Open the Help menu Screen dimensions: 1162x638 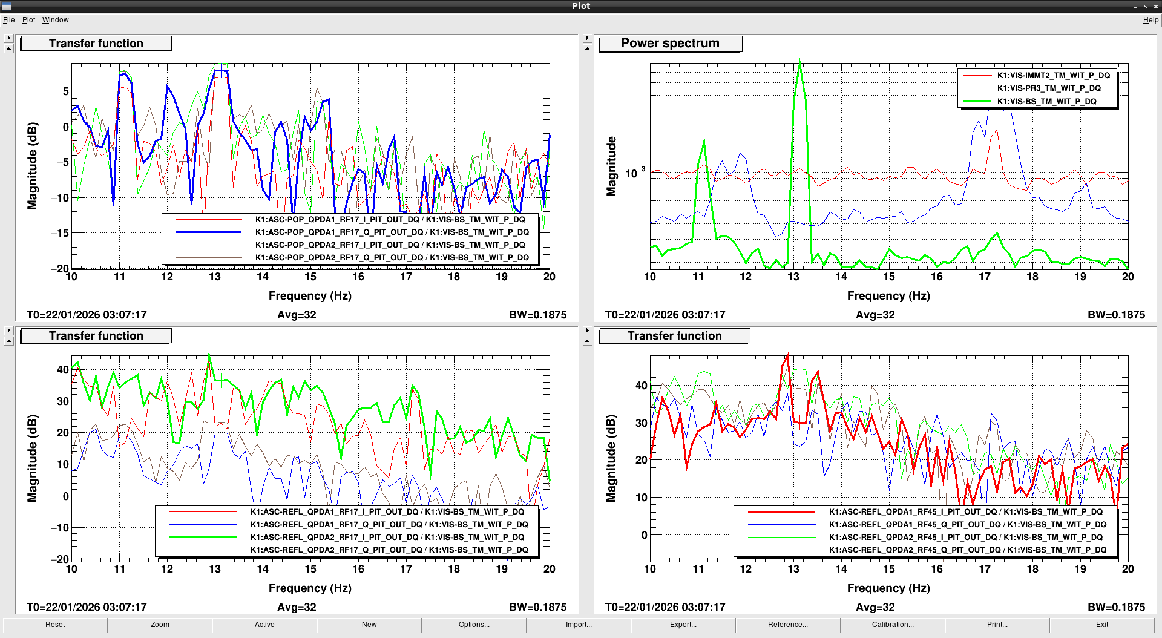coord(1151,20)
